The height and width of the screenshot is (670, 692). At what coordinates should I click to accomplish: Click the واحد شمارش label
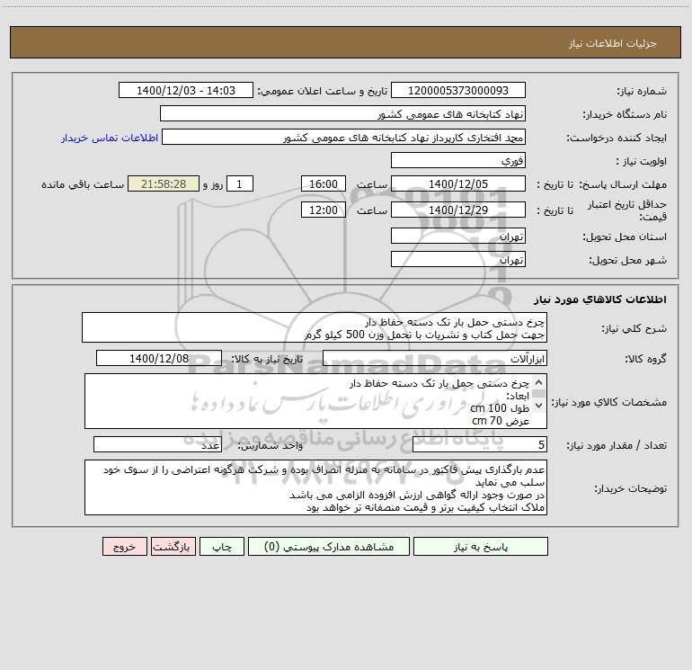(271, 446)
